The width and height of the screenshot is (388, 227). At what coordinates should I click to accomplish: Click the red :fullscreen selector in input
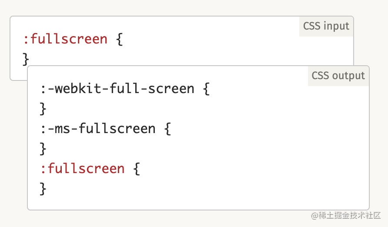click(x=66, y=39)
